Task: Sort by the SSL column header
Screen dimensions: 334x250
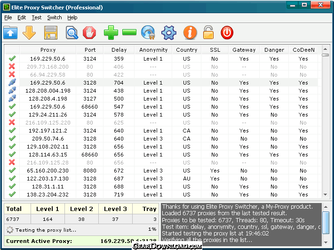Action: click(215, 50)
